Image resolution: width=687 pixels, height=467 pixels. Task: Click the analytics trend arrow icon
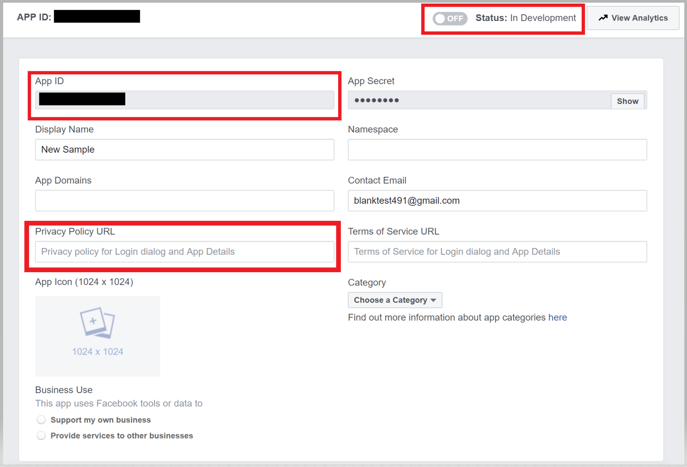click(x=603, y=18)
